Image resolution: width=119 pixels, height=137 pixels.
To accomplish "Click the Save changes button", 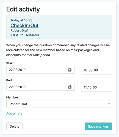I will pos(98,126).
